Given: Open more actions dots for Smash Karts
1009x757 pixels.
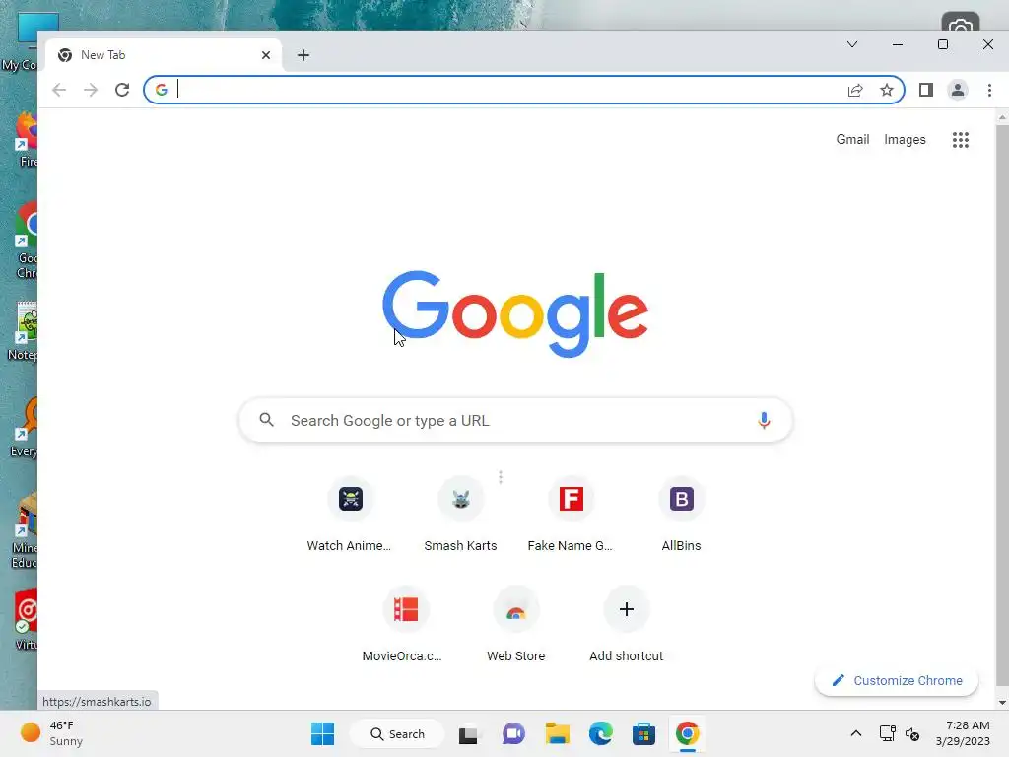Looking at the screenshot, I should pyautogui.click(x=500, y=477).
